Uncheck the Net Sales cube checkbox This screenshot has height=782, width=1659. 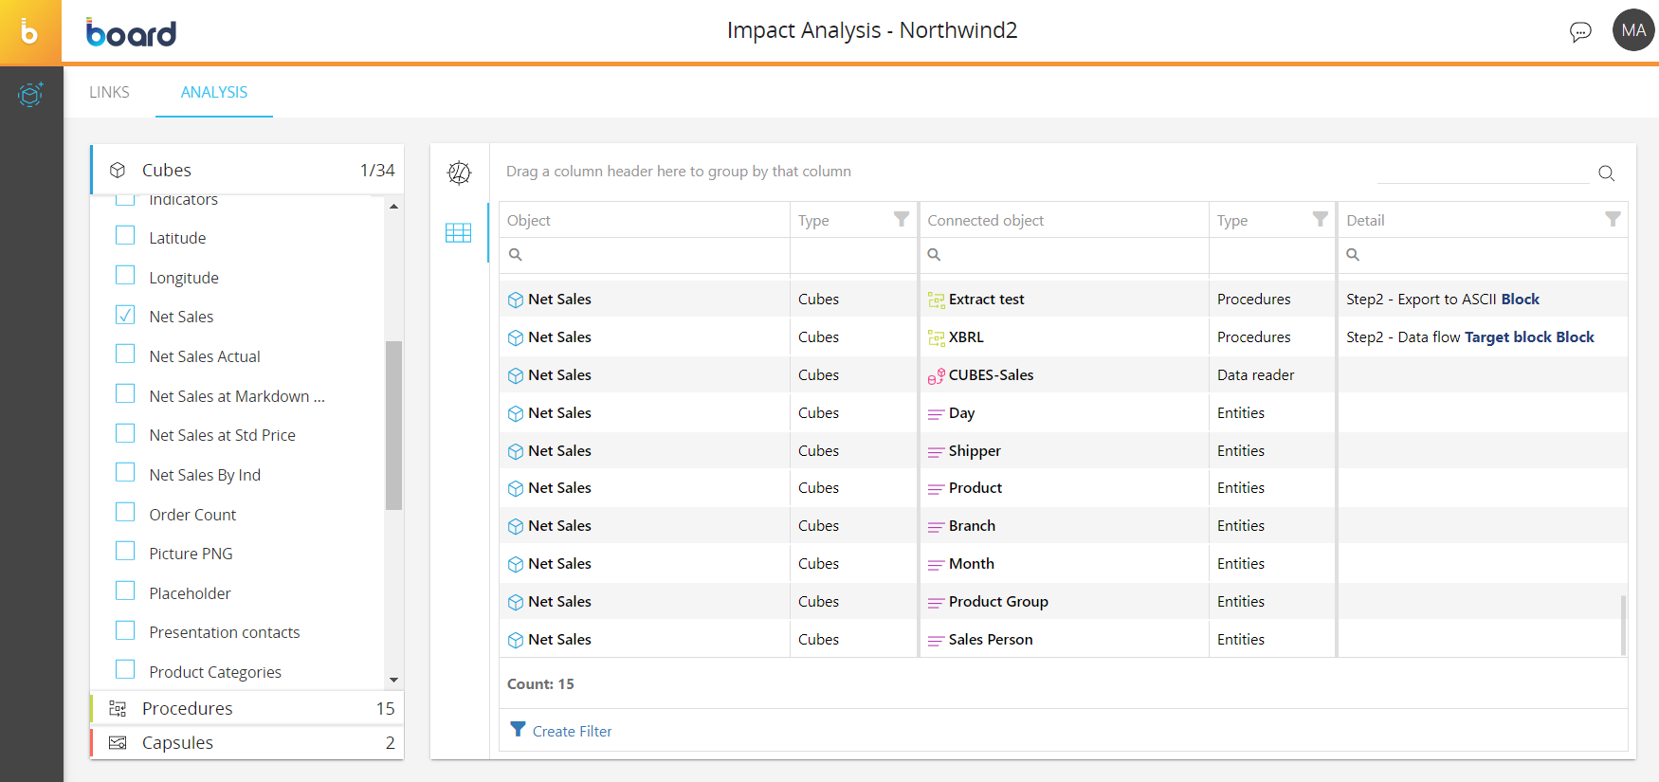click(125, 316)
